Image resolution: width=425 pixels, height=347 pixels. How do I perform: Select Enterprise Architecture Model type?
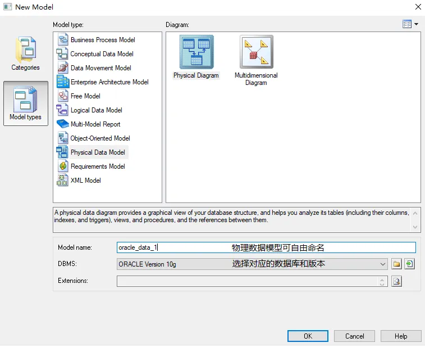pyautogui.click(x=109, y=82)
